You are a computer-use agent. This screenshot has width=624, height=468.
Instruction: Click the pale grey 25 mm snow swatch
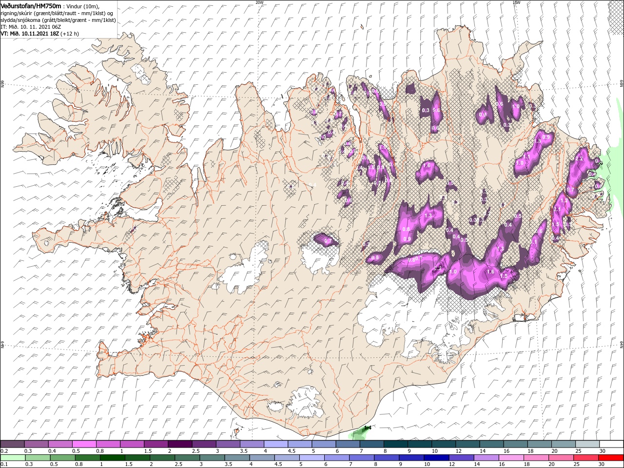[x=587, y=444]
